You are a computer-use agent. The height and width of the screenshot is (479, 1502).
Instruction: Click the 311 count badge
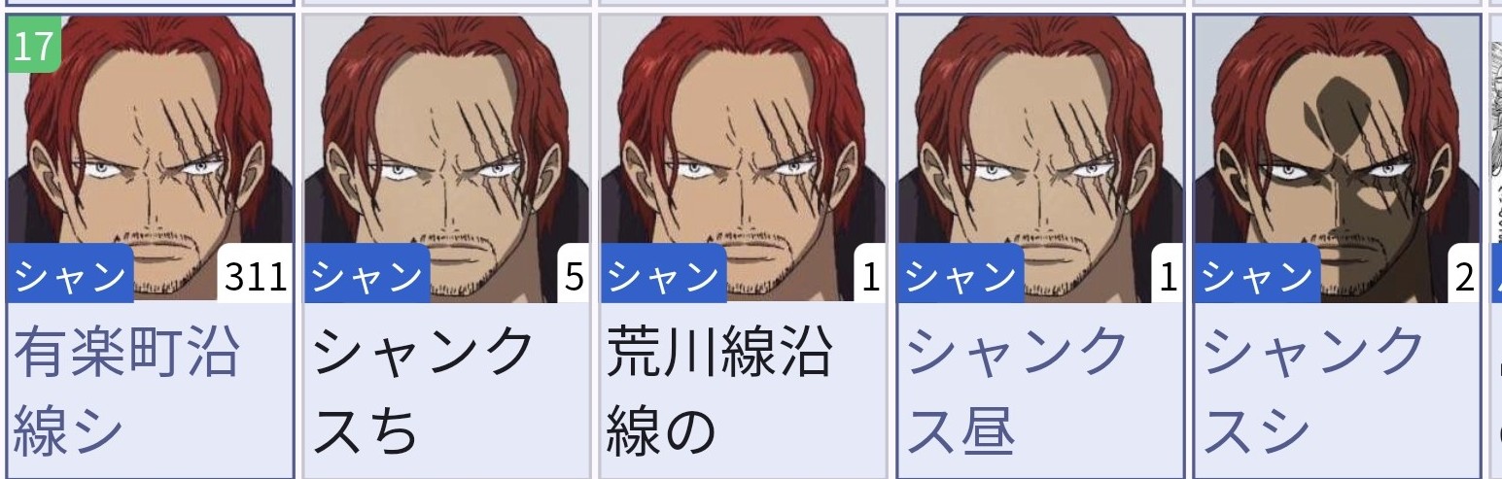point(255,278)
